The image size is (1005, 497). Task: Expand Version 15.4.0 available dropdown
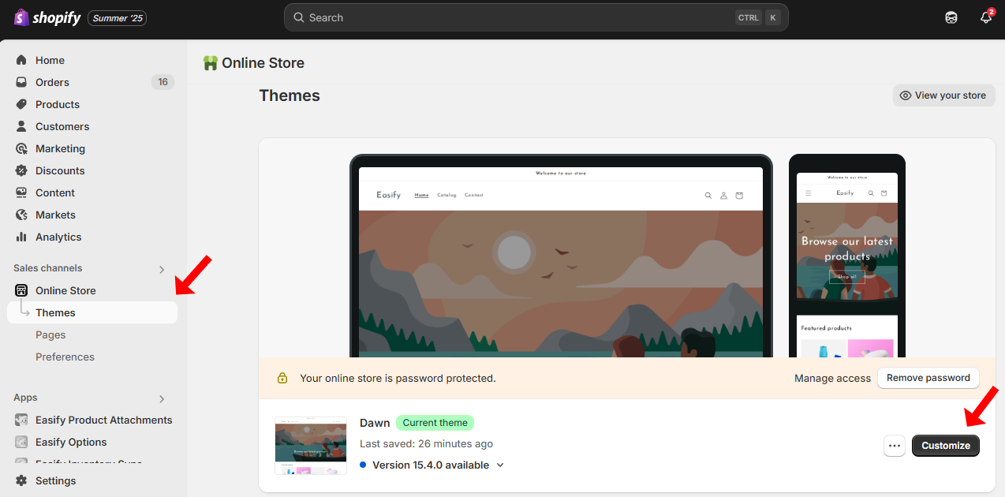499,465
